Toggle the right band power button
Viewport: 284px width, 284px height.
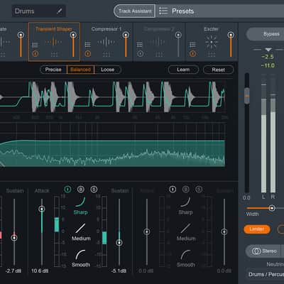tap(173, 189)
